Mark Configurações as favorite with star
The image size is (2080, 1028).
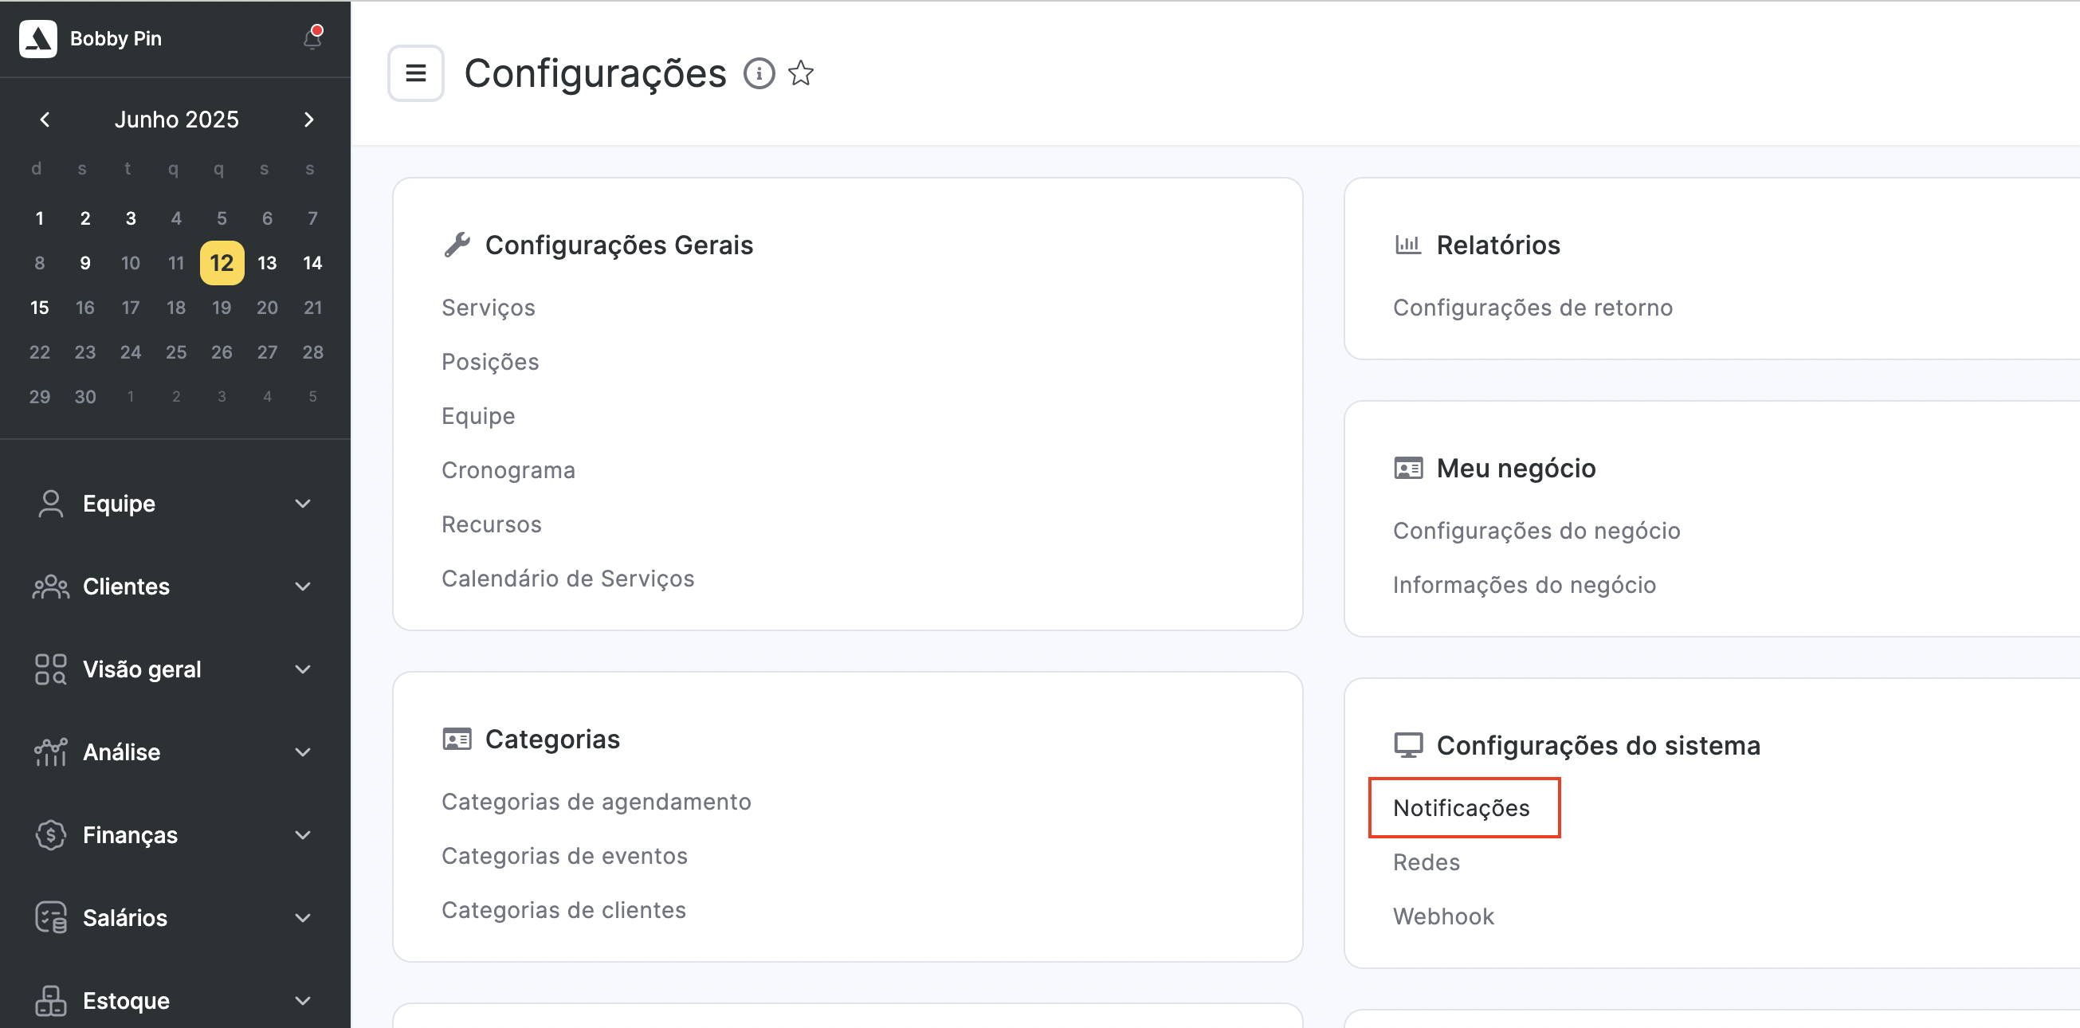801,73
